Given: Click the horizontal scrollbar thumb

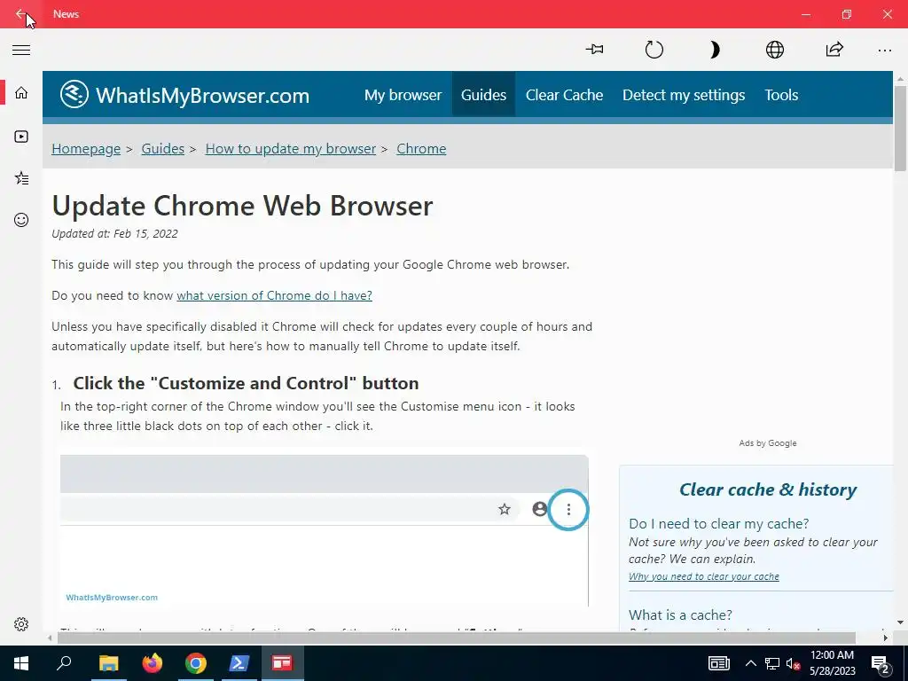Looking at the screenshot, I should (x=457, y=638).
